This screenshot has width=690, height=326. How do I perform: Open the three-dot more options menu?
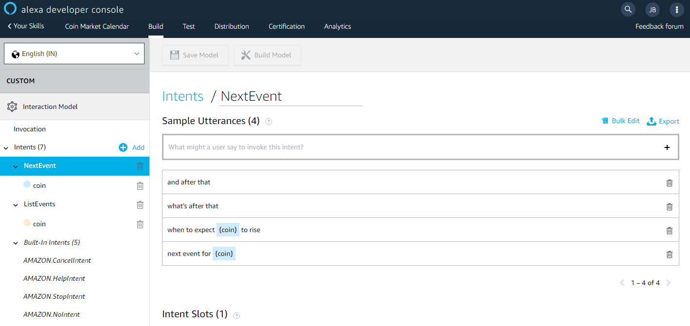point(677,9)
